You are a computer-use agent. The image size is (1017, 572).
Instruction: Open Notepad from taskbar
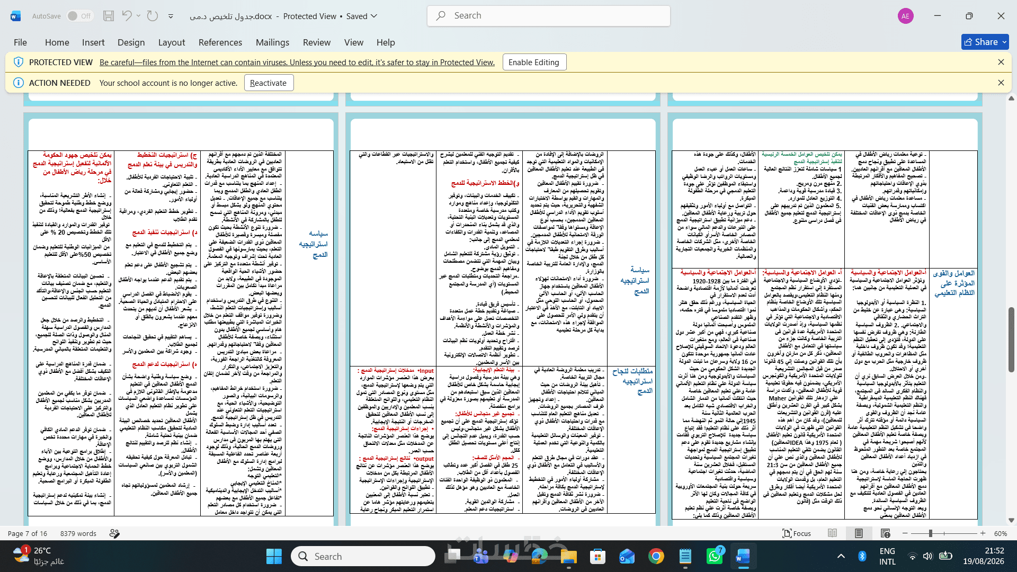coord(685,556)
